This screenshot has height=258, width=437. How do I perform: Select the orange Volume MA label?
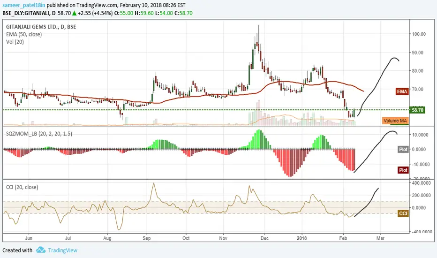pos(395,121)
